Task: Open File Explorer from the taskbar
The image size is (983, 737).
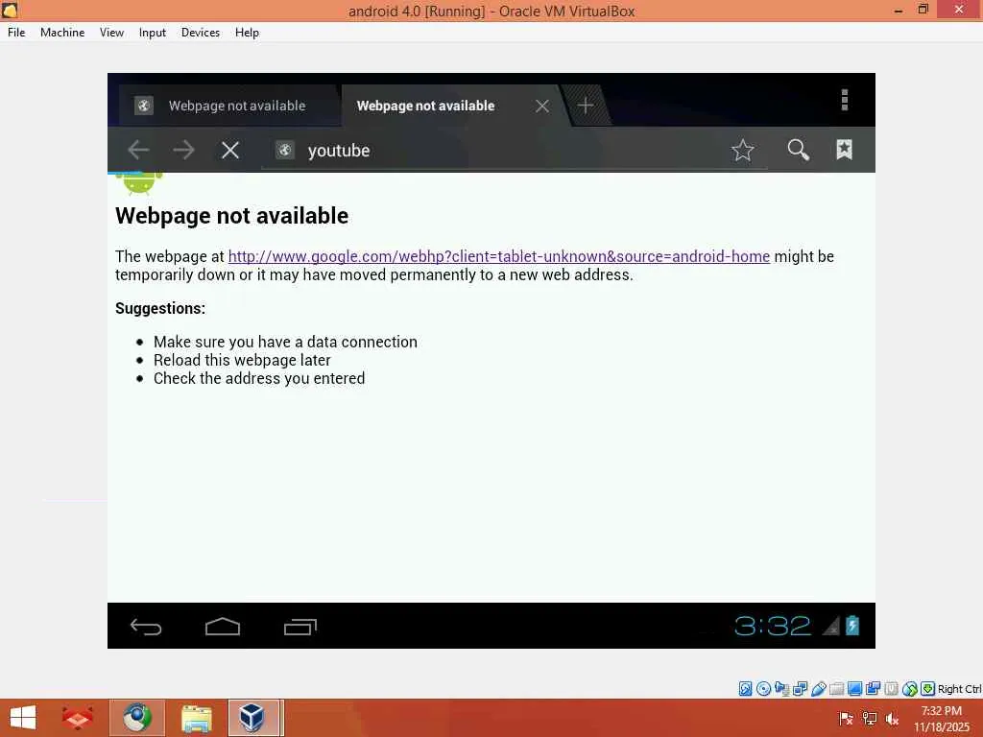Action: pos(196,718)
